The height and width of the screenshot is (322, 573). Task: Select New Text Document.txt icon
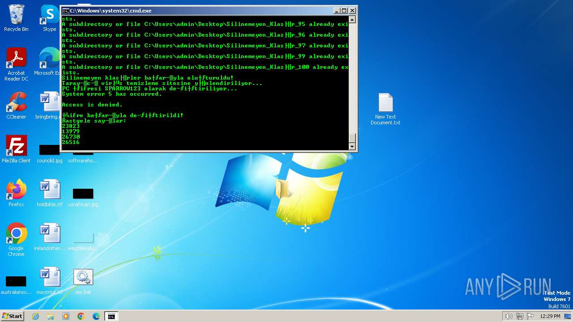pyautogui.click(x=385, y=109)
